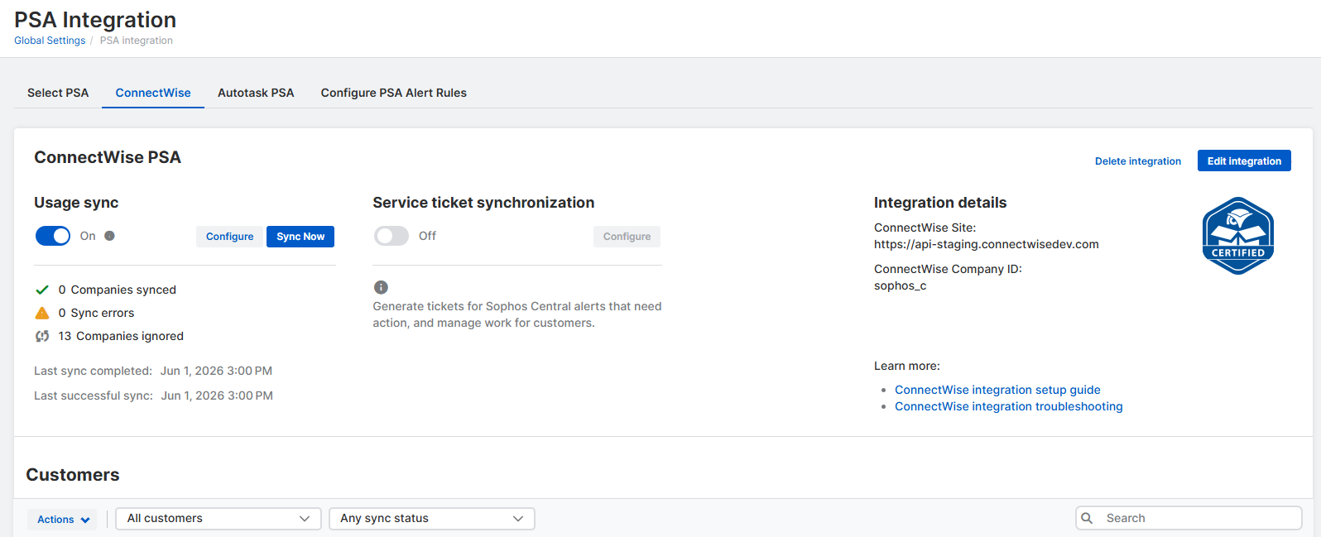Click the magnifier icon in the Search box
This screenshot has height=537, width=1321.
pyautogui.click(x=1088, y=518)
